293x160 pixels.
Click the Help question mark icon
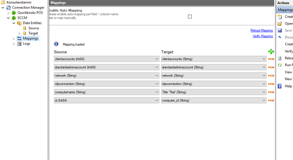pyautogui.click(x=280, y=86)
